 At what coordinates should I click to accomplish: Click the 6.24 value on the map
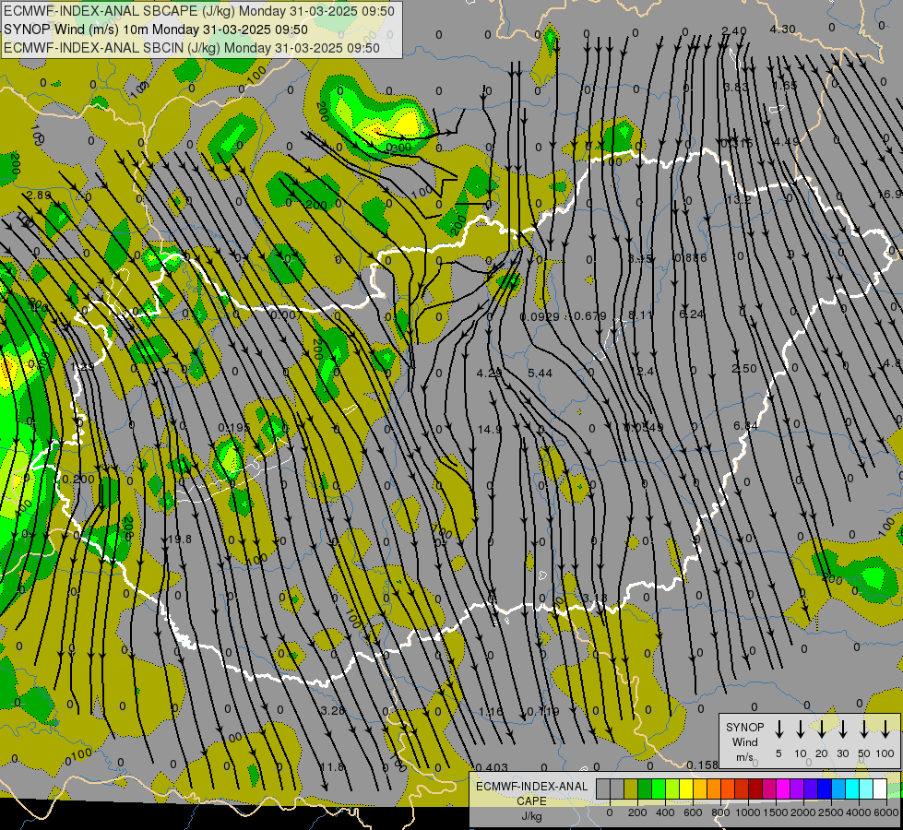tap(692, 314)
